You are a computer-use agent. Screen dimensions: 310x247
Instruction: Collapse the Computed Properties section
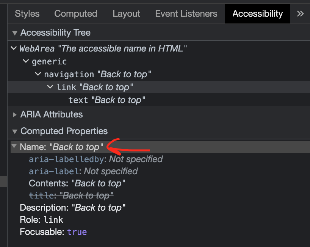(x=15, y=131)
